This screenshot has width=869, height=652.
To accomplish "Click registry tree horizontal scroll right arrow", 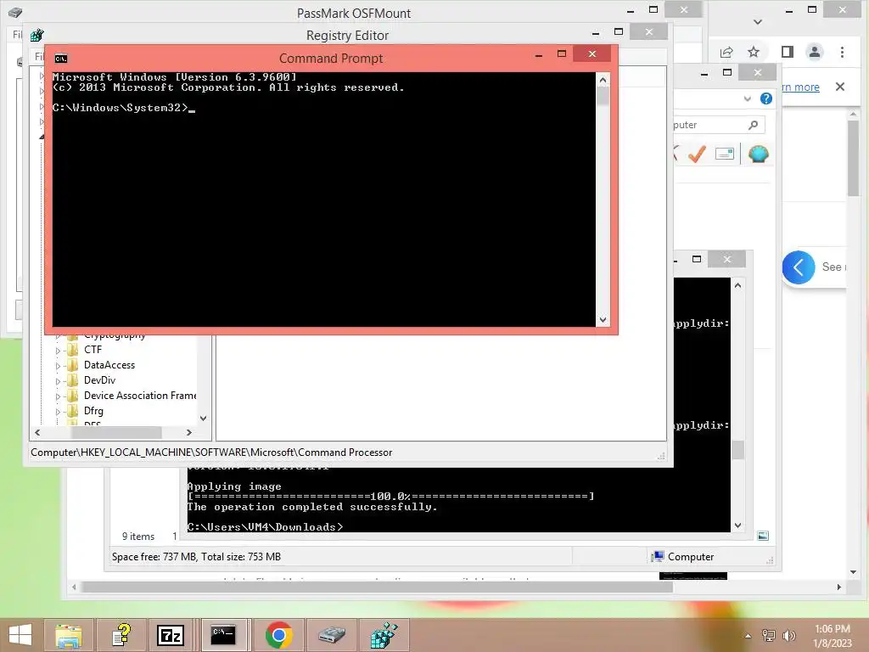I will point(189,432).
